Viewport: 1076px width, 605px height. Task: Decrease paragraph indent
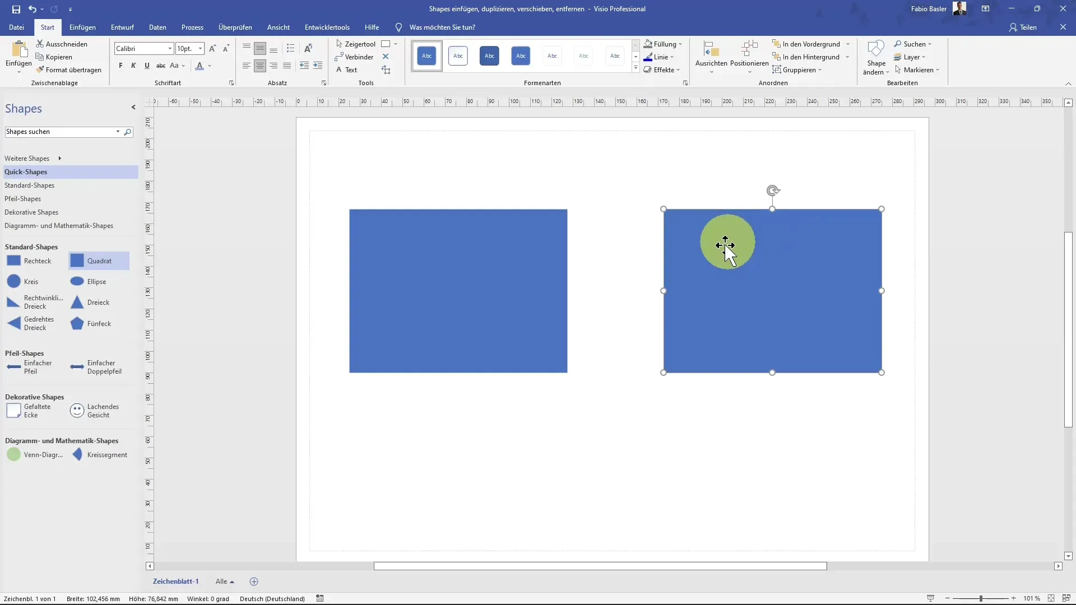pyautogui.click(x=304, y=66)
